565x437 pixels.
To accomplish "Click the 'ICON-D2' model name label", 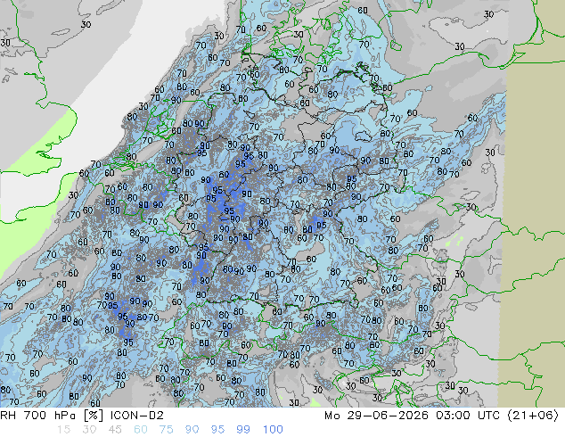I will [137, 416].
